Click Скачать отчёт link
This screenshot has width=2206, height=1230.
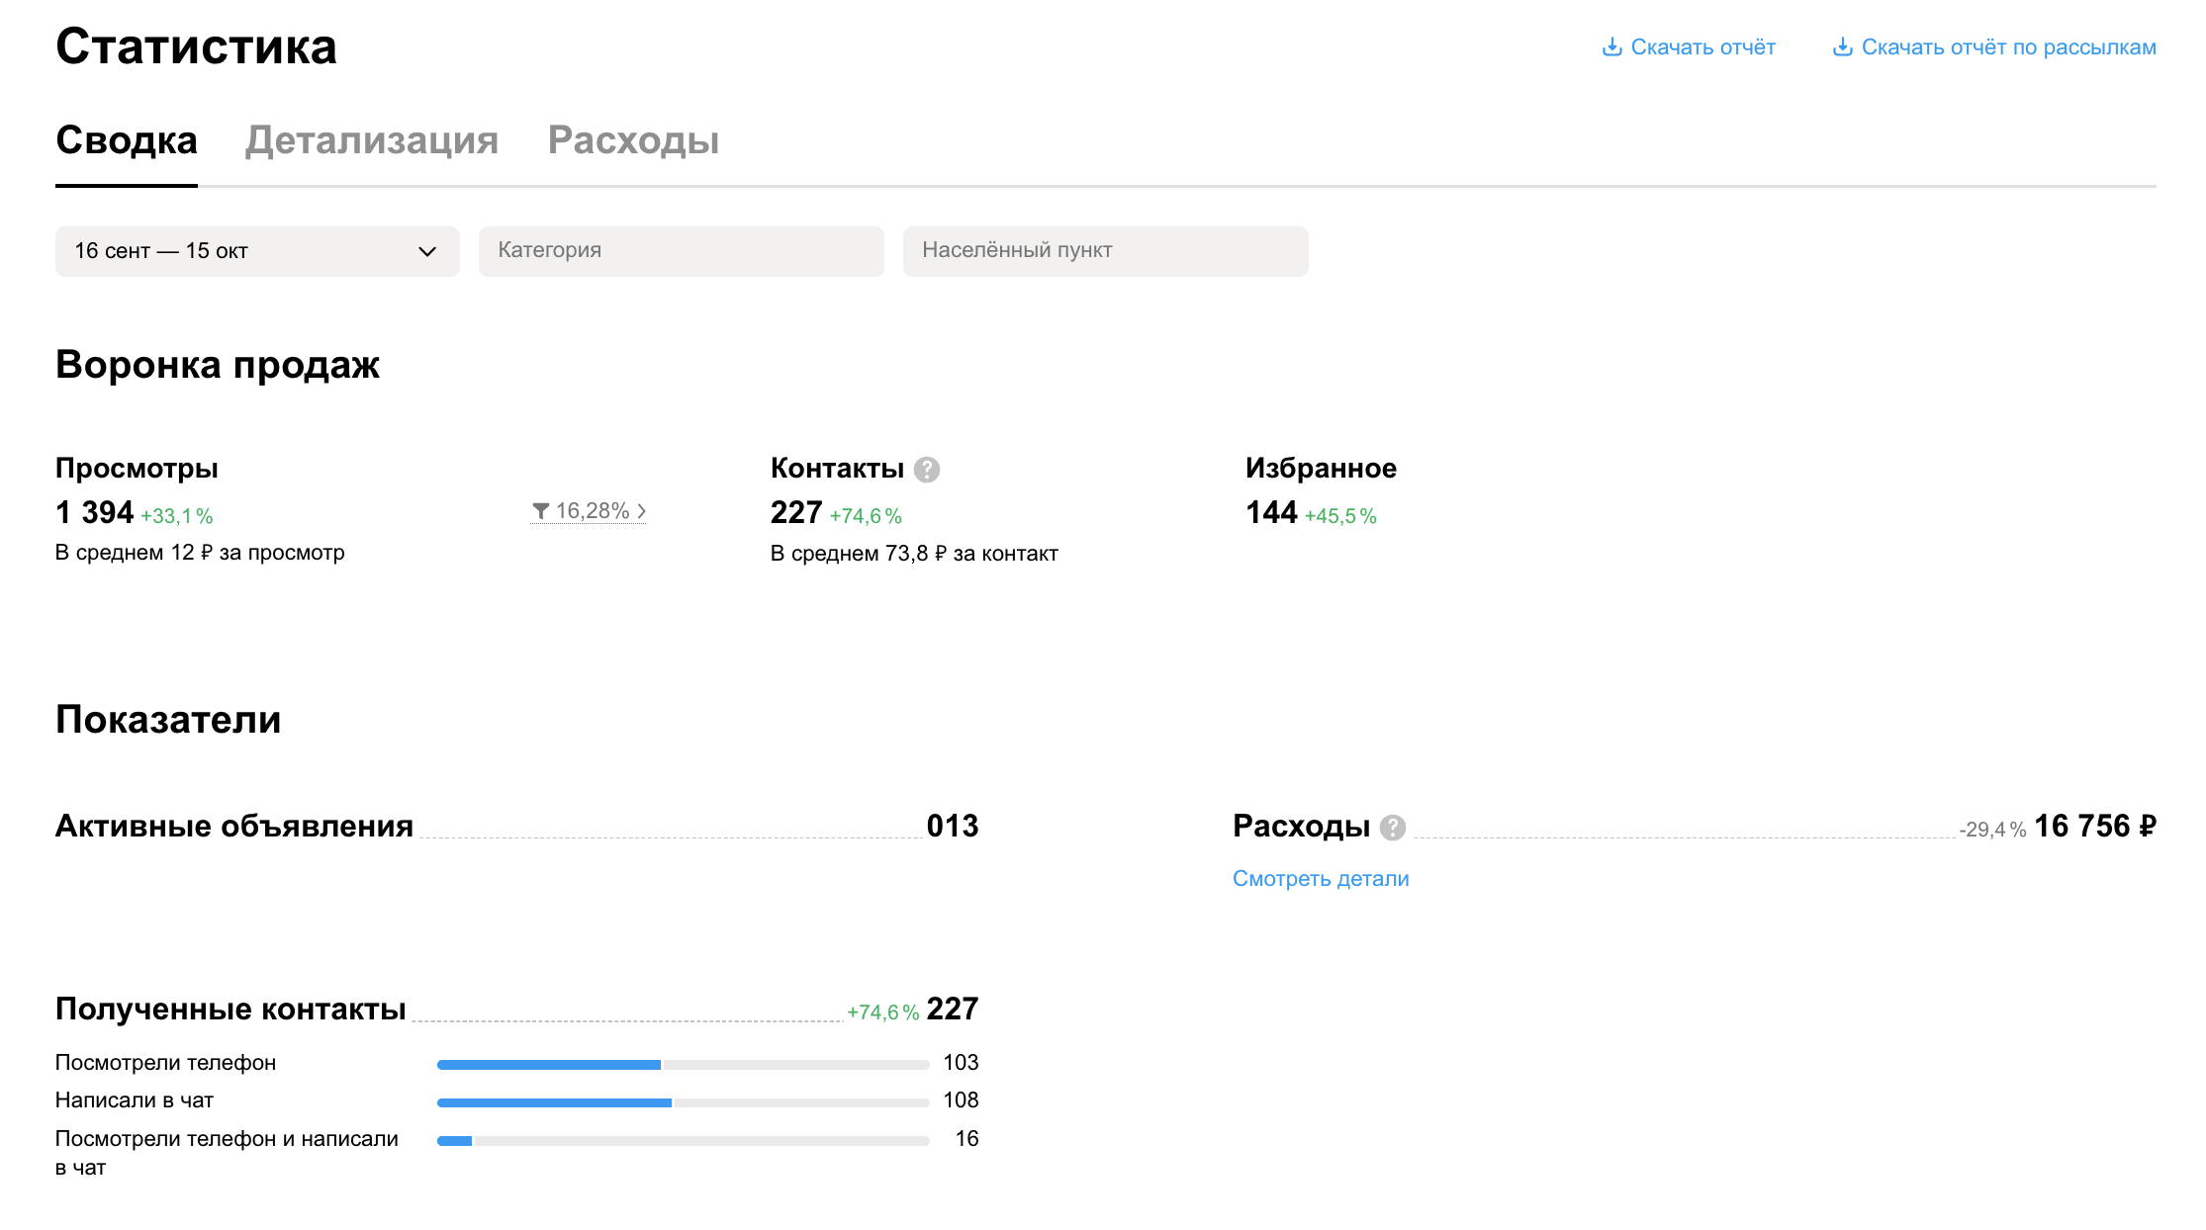1702,47
